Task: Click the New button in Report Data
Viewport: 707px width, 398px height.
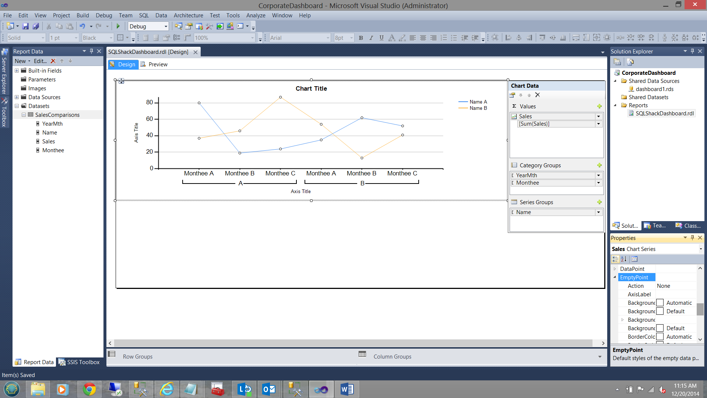Action: coord(20,61)
